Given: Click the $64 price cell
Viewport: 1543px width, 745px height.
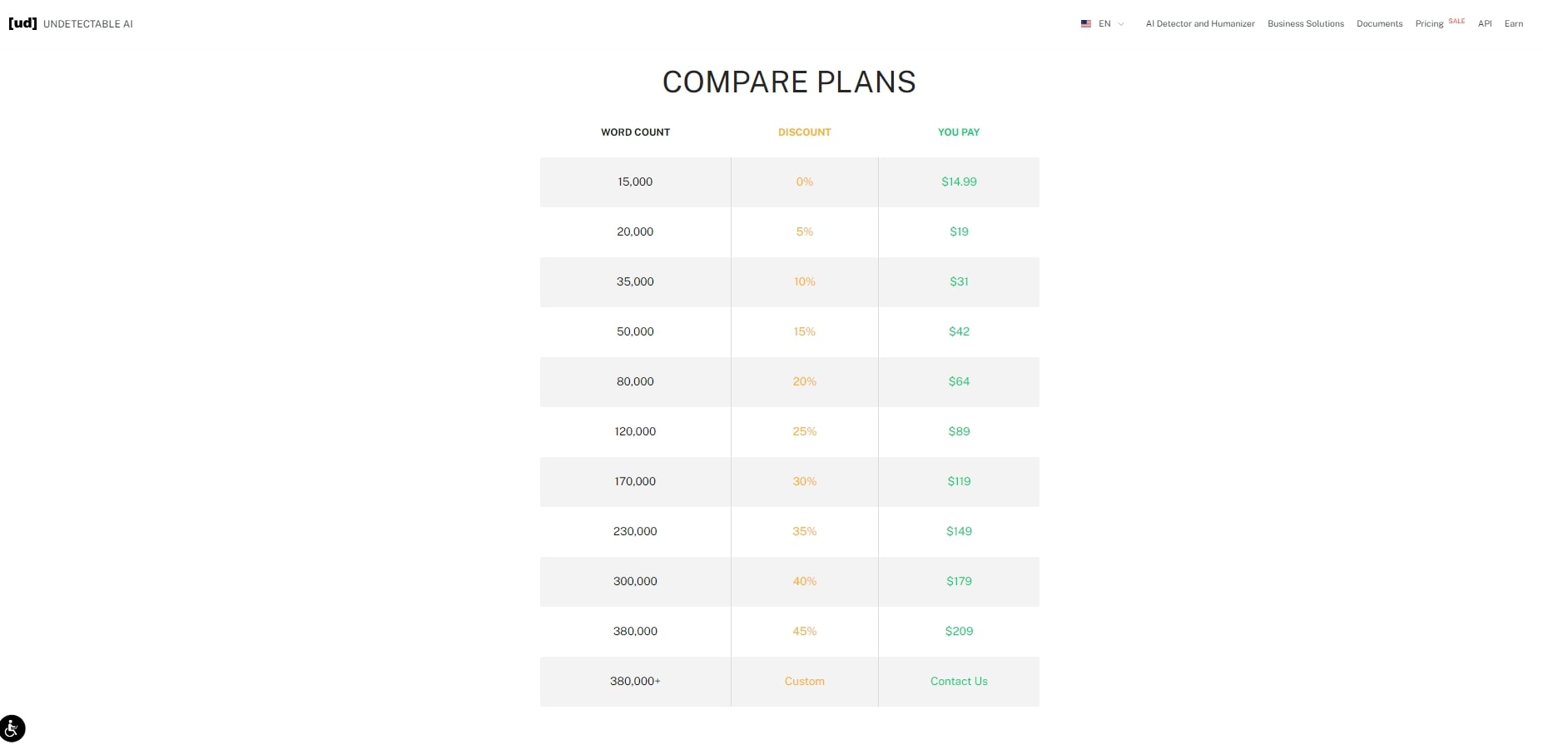Looking at the screenshot, I should [959, 381].
